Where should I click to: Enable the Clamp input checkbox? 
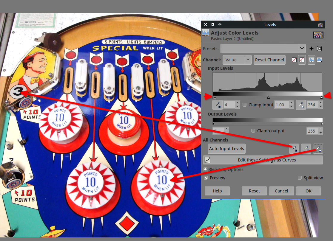245,105
